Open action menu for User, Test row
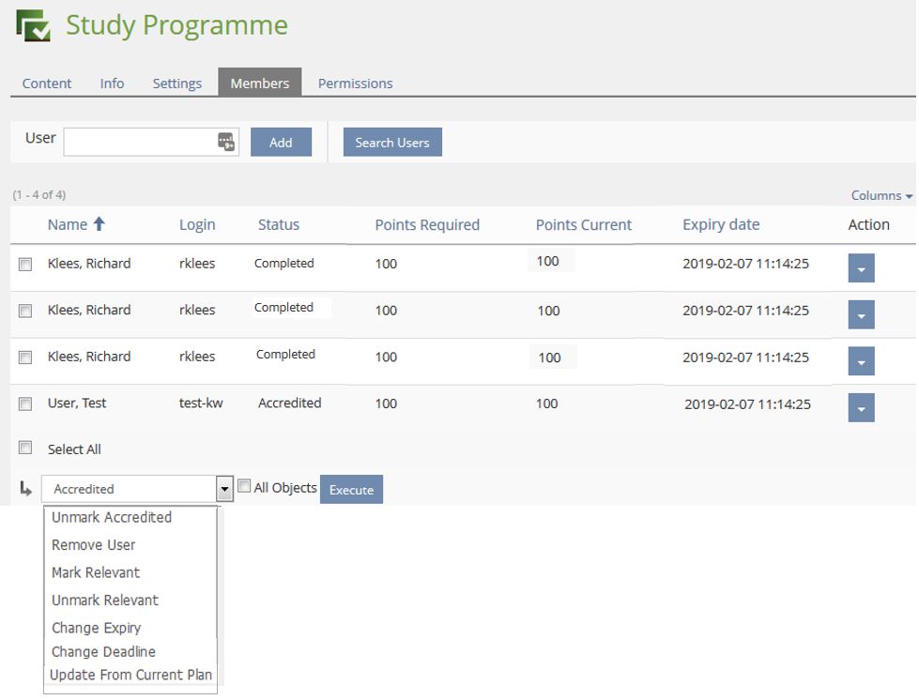This screenshot has height=700, width=919. point(861,407)
